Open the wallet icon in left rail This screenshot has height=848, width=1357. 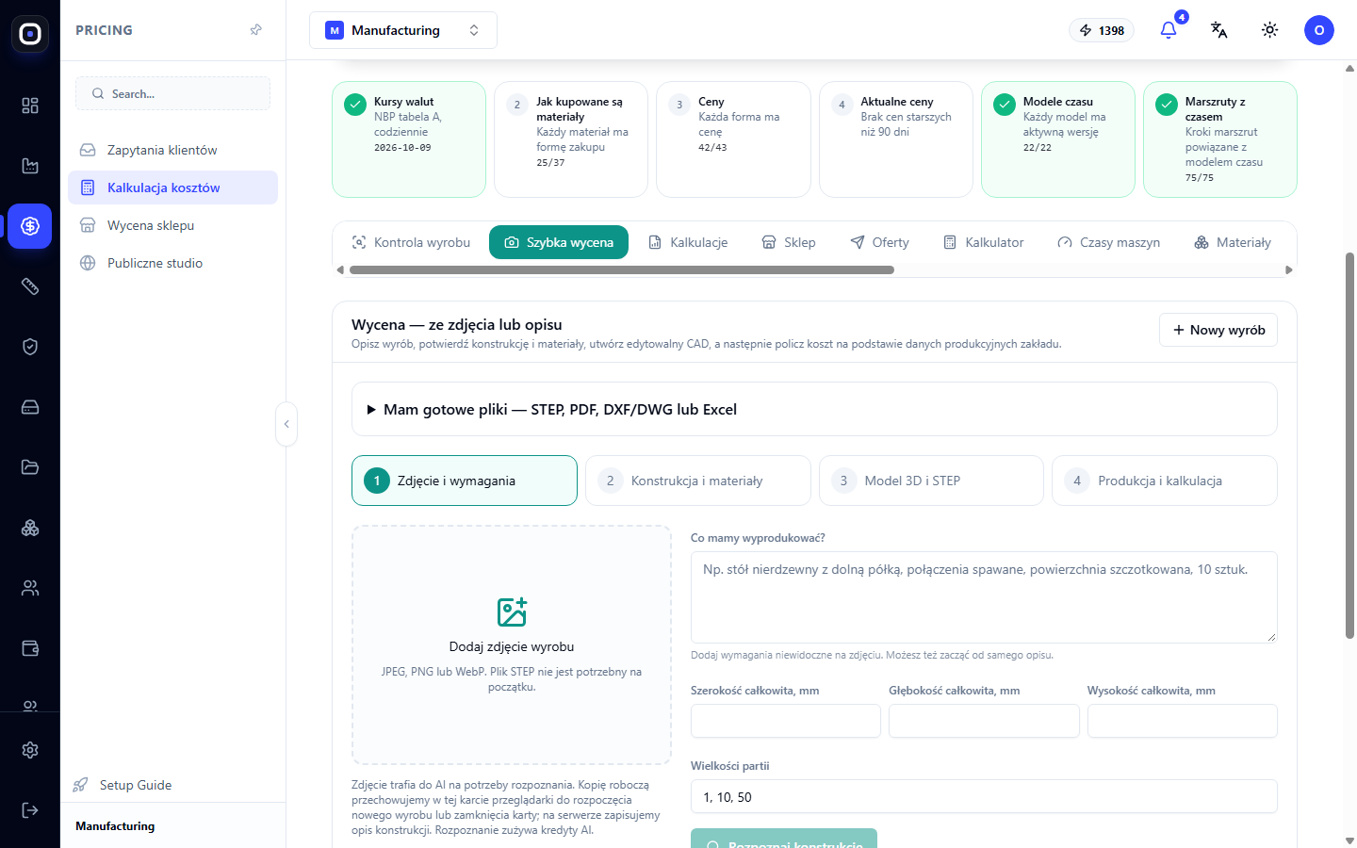point(30,648)
